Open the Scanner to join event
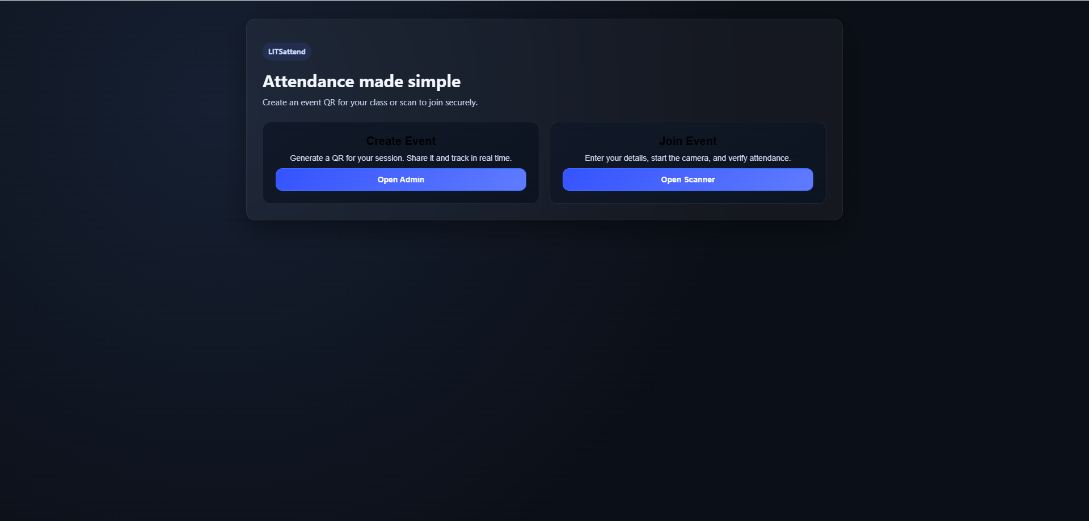1089x521 pixels. (687, 180)
